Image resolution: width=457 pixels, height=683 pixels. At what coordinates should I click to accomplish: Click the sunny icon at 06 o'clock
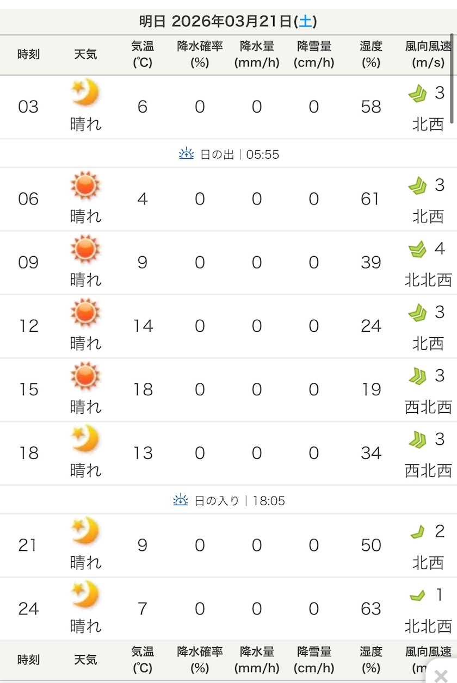(85, 185)
